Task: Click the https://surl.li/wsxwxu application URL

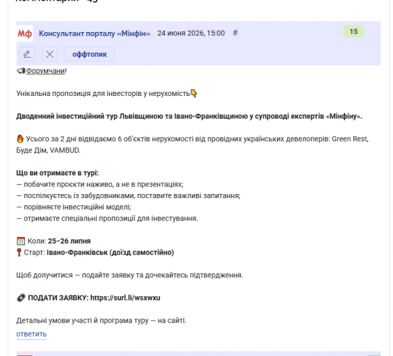Action: [x=125, y=298]
